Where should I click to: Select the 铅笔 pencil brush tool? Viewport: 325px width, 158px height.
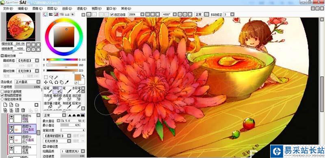coord(48,90)
